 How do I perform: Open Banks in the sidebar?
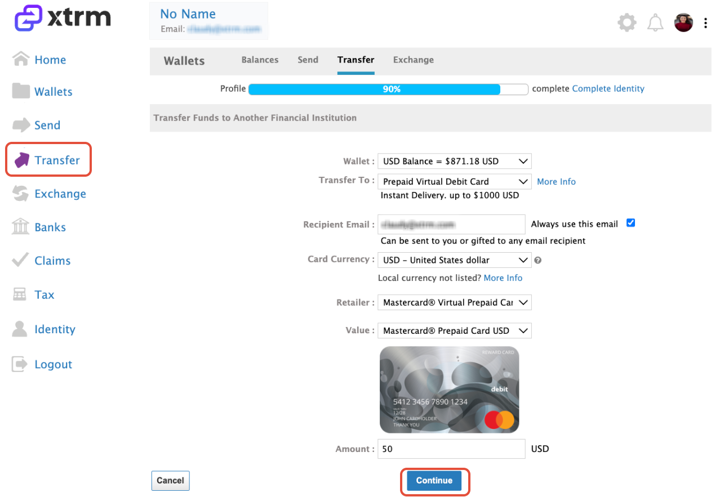pyautogui.click(x=50, y=227)
